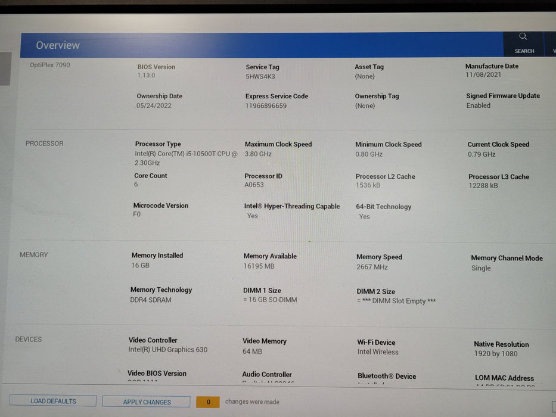The height and width of the screenshot is (417, 556).
Task: Click the DEVICES section heading
Action: 29,340
